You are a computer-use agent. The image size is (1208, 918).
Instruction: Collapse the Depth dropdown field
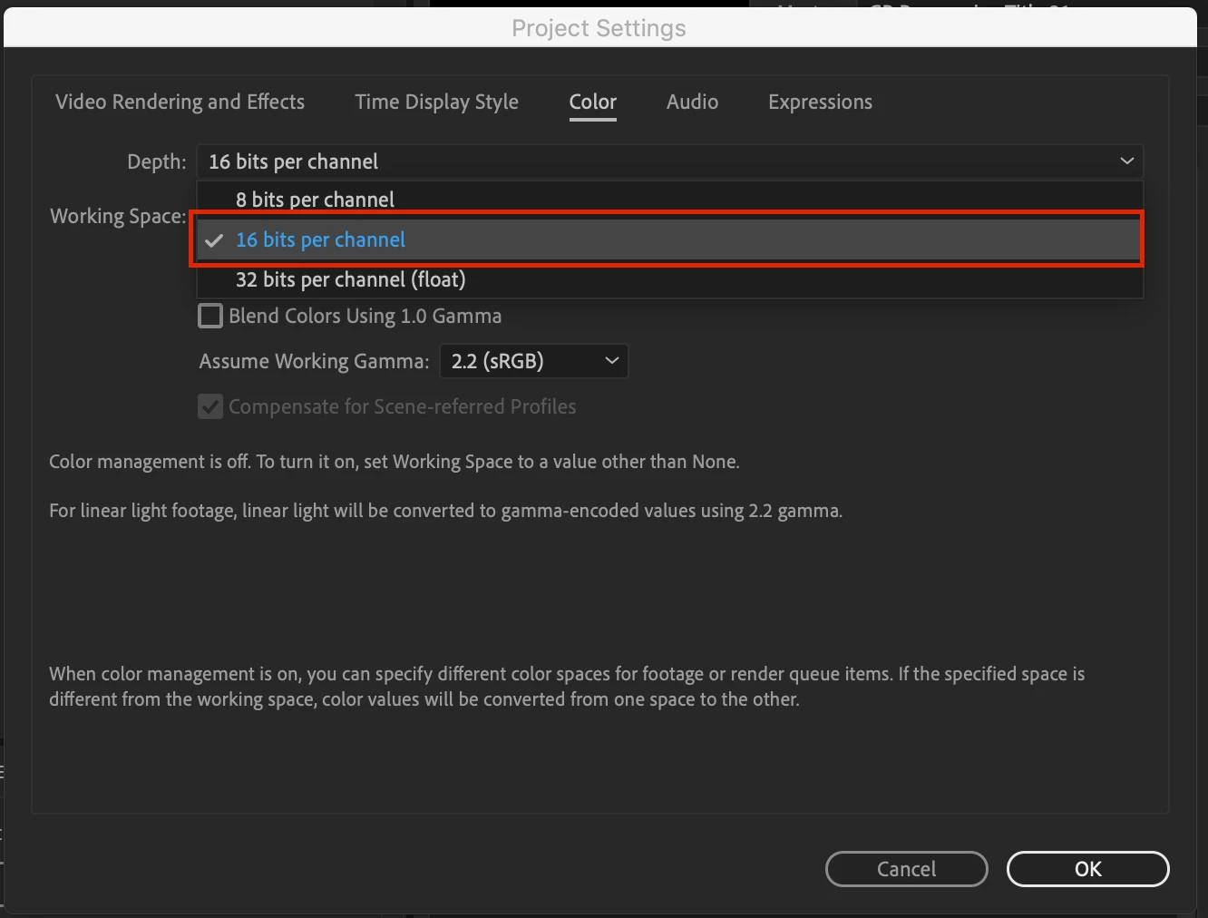click(x=669, y=161)
